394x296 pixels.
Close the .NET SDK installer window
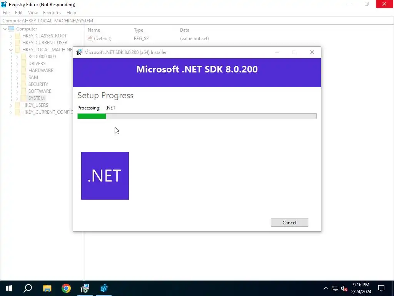point(312,52)
